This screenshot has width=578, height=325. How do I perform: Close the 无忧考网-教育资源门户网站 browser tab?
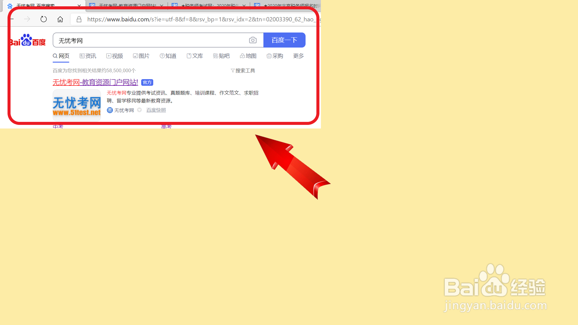click(162, 5)
